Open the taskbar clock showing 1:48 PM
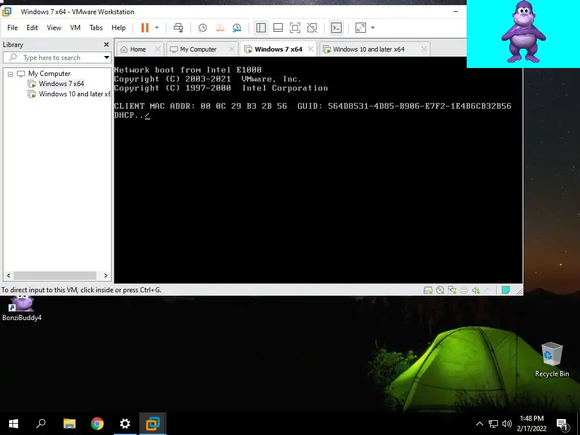Viewport: 580px width, 435px height. (x=531, y=424)
